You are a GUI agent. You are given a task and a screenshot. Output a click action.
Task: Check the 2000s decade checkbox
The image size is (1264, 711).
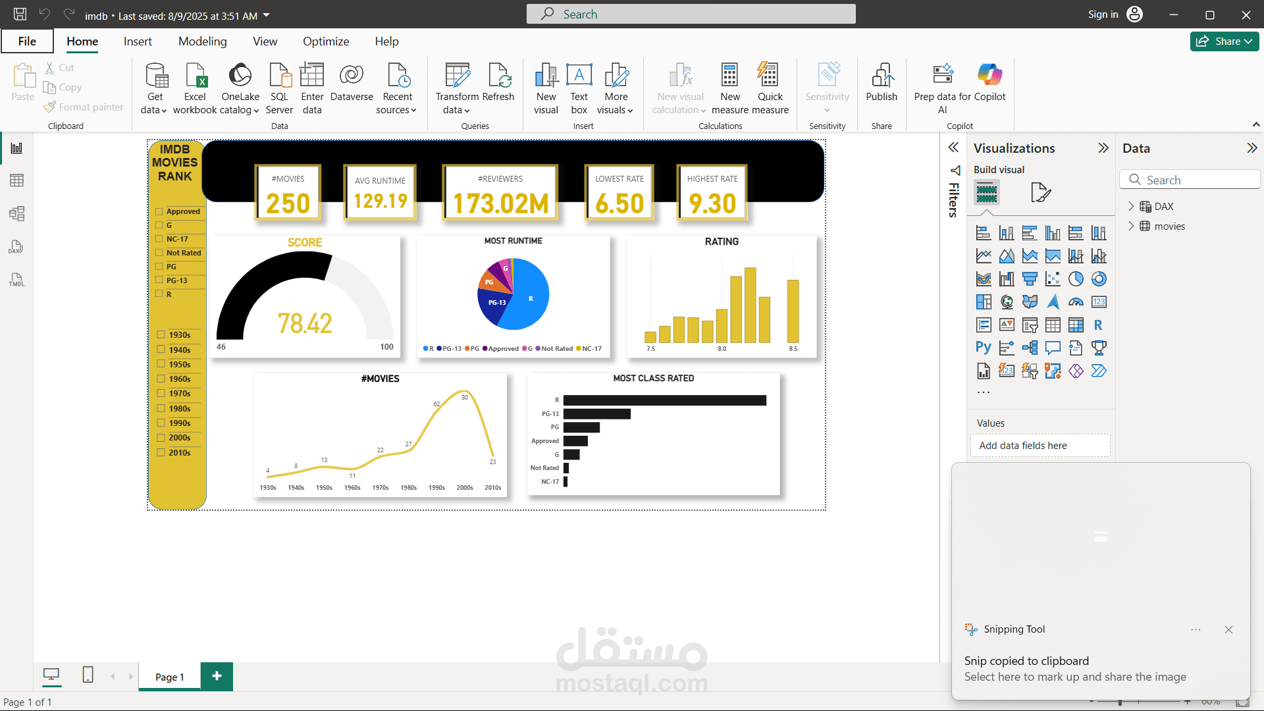click(161, 437)
